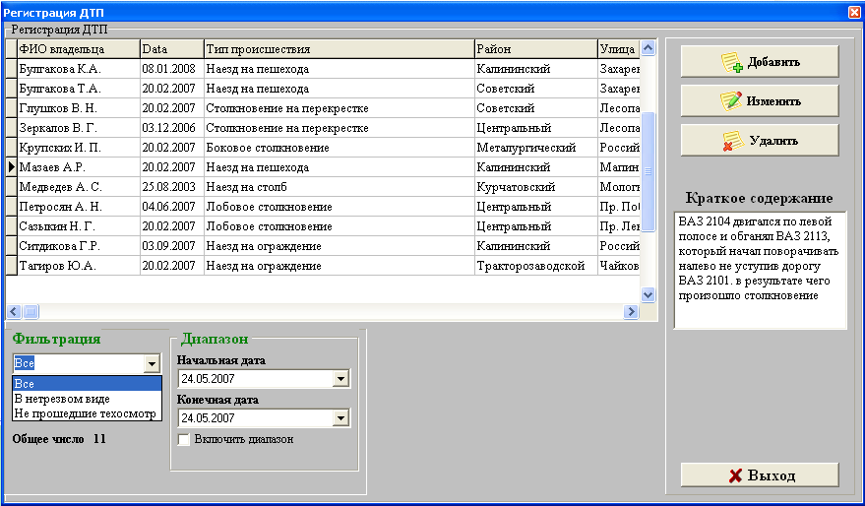Click the date cell 25.08.2003
Screen dimensions: 865x506
coord(172,187)
